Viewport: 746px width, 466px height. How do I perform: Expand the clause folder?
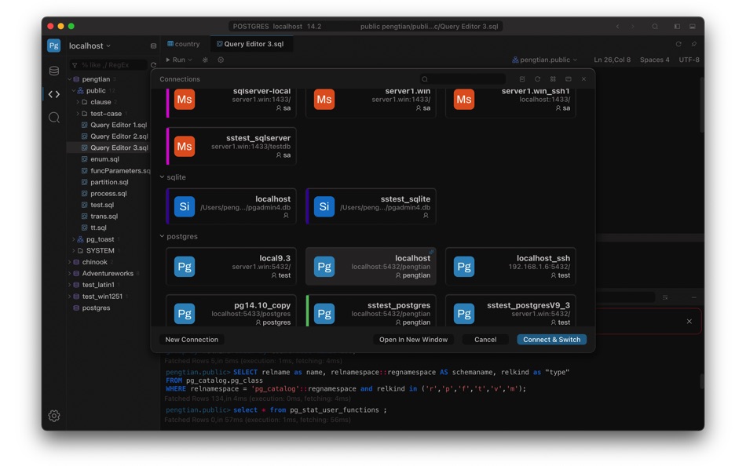[x=78, y=102]
